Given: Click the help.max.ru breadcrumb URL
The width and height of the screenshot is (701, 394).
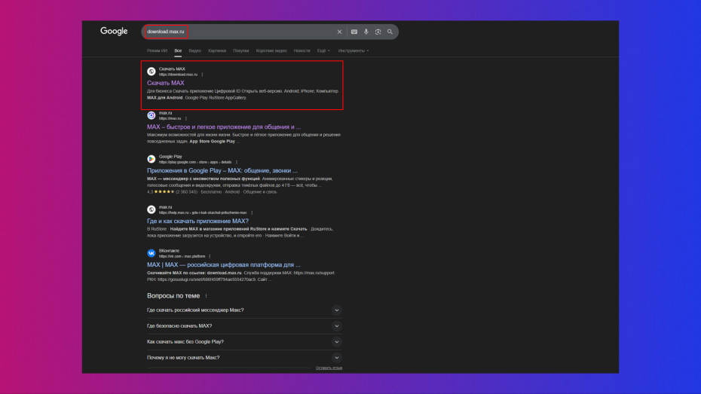Looking at the screenshot, I should (203, 212).
